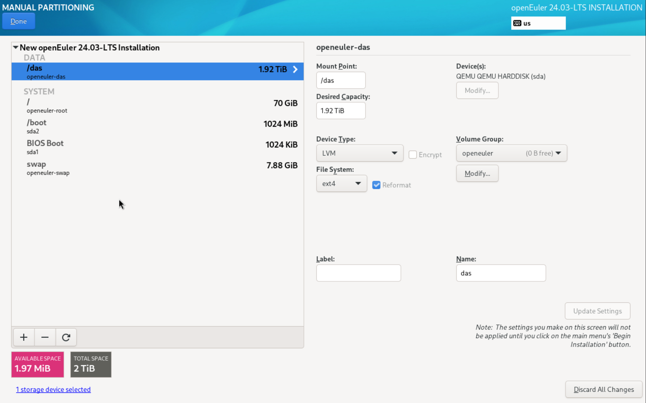This screenshot has height=403, width=646.
Task: Click the 'us' keyboard layout indicator
Action: click(538, 23)
